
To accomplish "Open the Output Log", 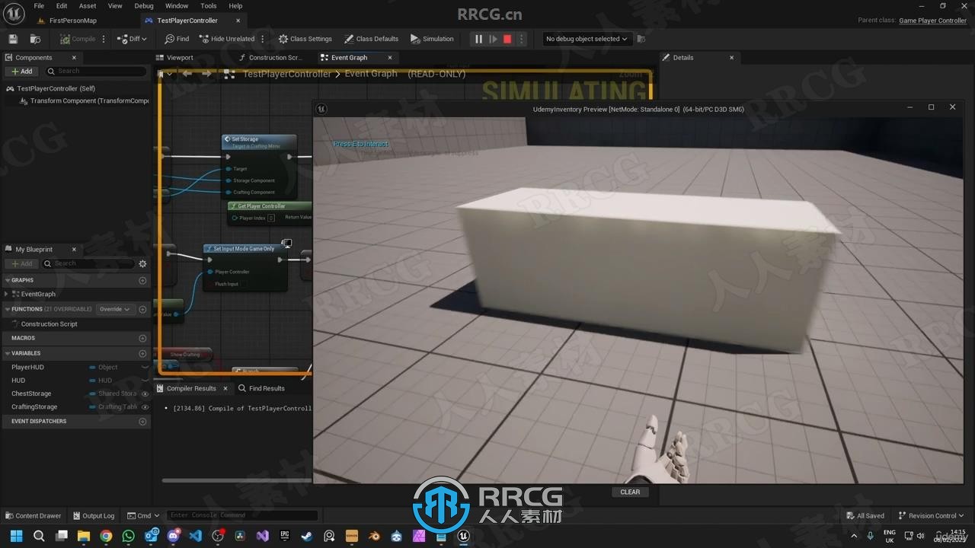I will (93, 515).
